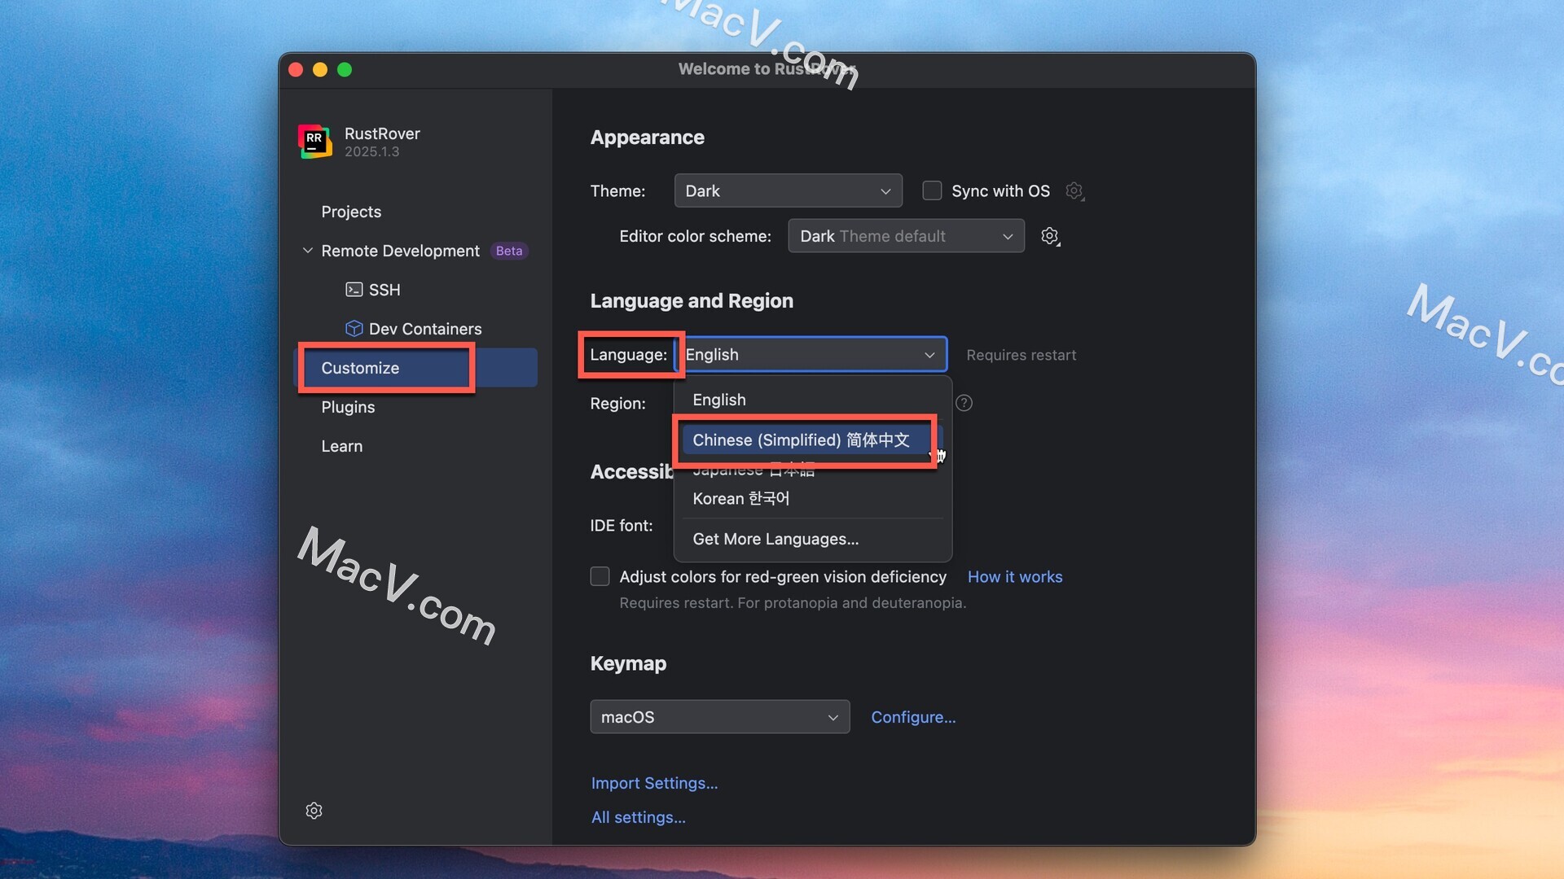Select Get More Languages... entry
Viewport: 1564px width, 879px height.
click(775, 539)
